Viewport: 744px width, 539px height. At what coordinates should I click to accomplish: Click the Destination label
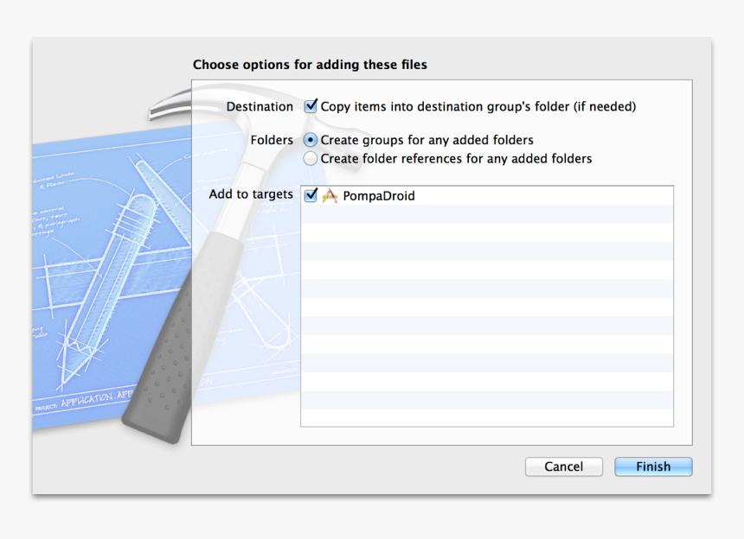pos(260,106)
